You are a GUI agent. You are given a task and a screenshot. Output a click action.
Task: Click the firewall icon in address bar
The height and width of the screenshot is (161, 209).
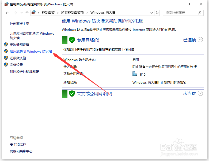tap(33, 13)
